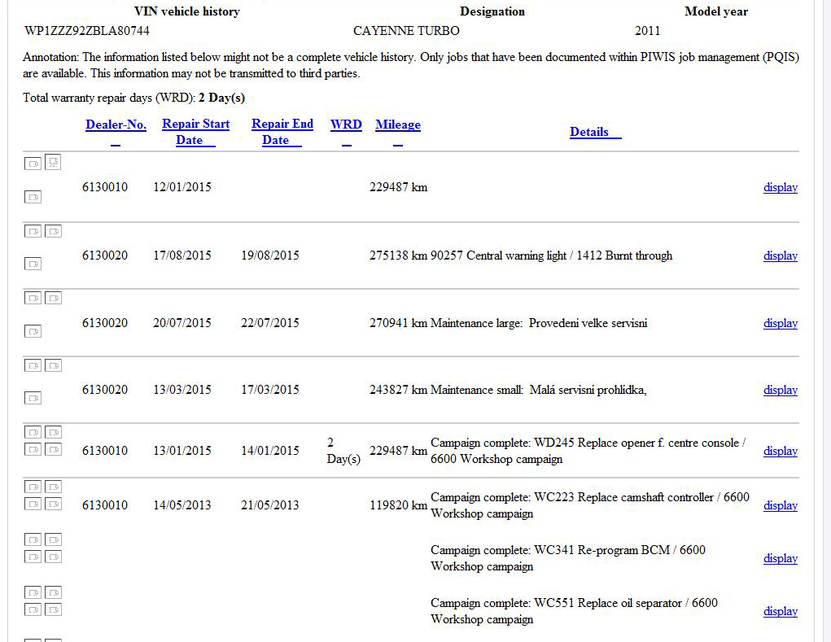831x642 pixels.
Task: Click the lower icon in the 20/07/2015 record
Action: 33,331
